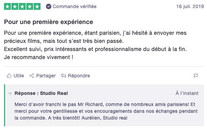Click the reply arrow icon beside Répondre
Image resolution: width=207 pixels, height=130 pixels.
tap(63, 76)
